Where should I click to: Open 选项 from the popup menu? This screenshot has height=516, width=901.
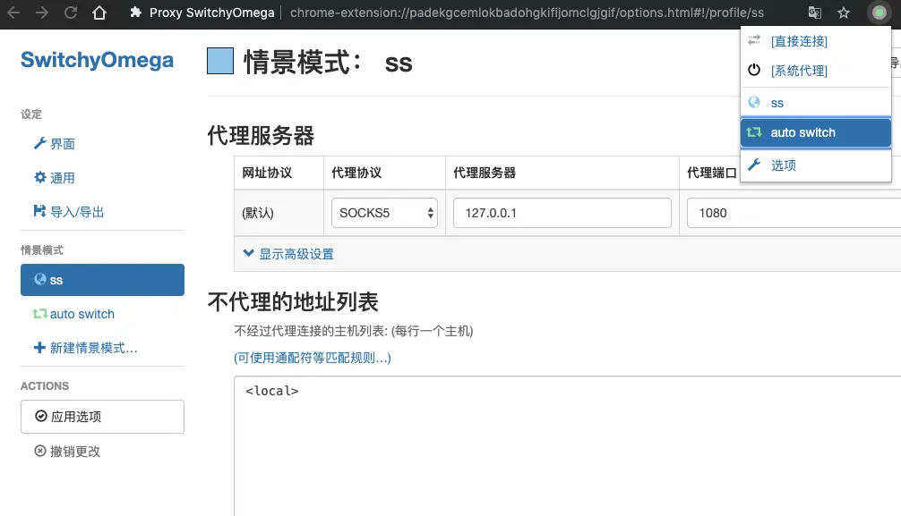pyautogui.click(x=816, y=165)
